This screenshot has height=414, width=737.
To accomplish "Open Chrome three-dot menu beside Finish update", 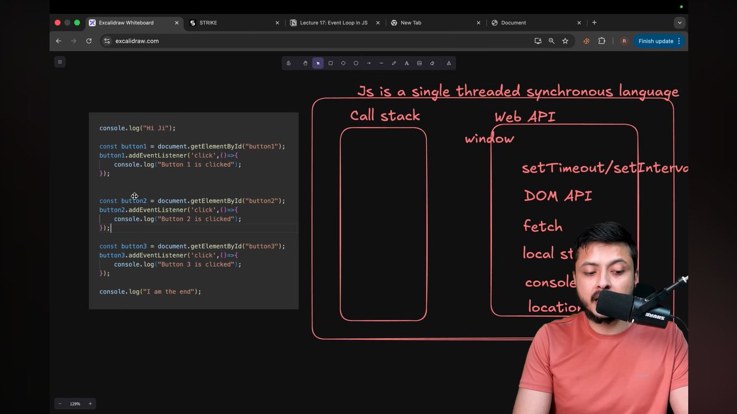I will click(679, 41).
